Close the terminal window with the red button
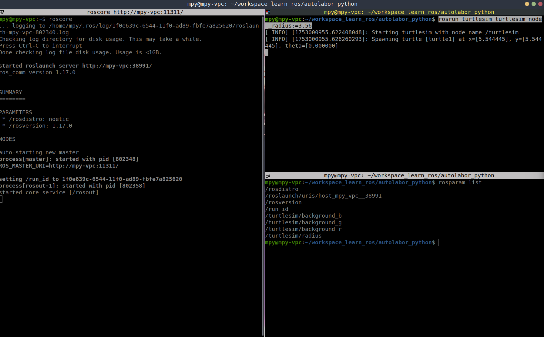Image resolution: width=544 pixels, height=337 pixels. pos(540,4)
